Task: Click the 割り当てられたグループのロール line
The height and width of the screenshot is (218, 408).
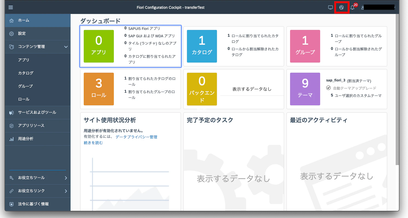Action: pyautogui.click(x=150, y=94)
